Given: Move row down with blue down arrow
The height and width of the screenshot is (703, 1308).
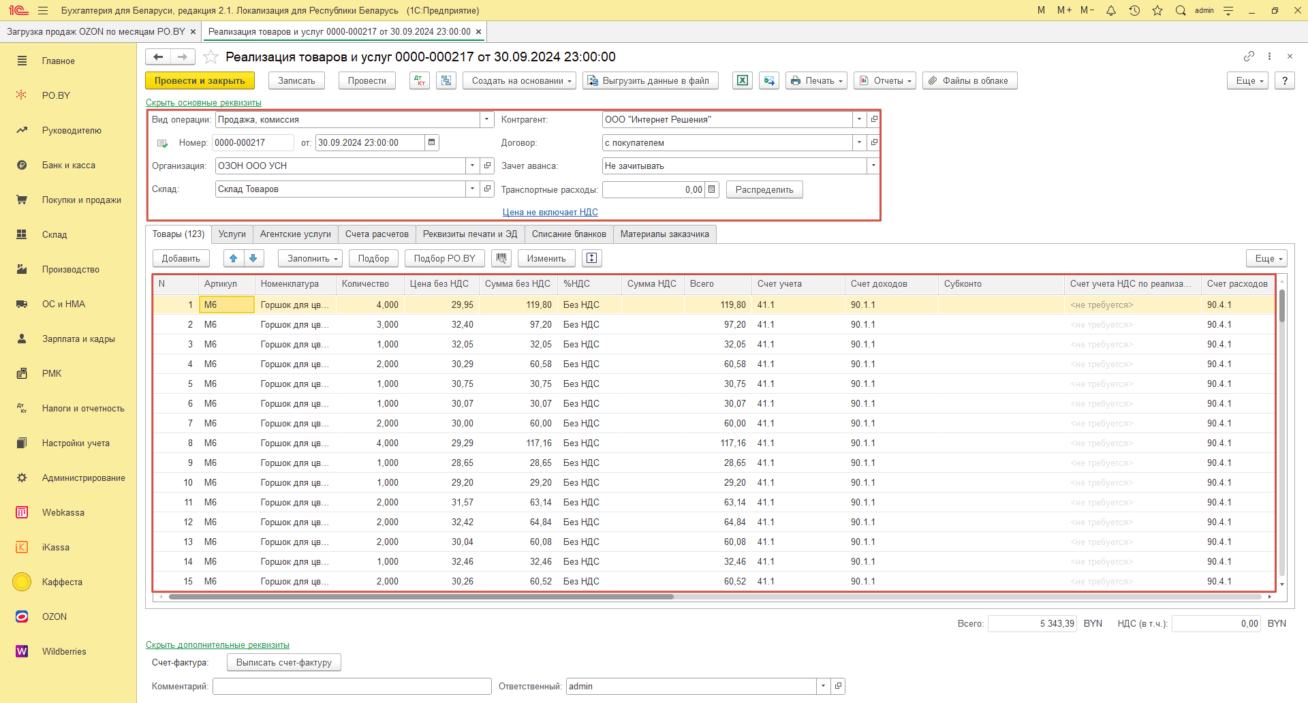Looking at the screenshot, I should coord(253,258).
